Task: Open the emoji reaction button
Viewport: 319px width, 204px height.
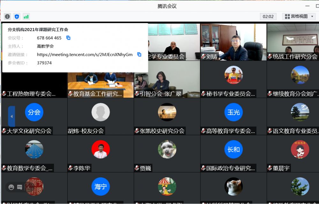Action: tap(11, 187)
